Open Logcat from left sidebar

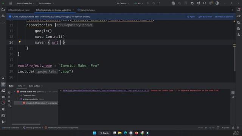point(3,97)
